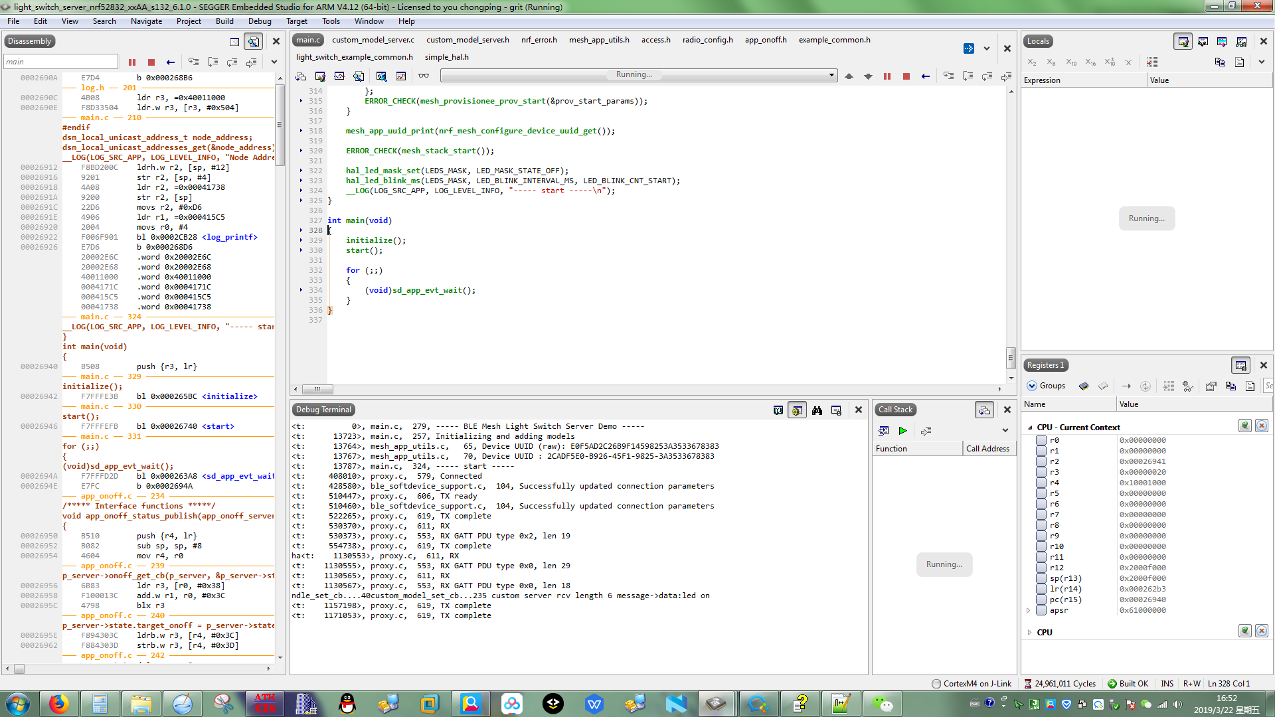Open the WeChat taskbar icon

883,704
